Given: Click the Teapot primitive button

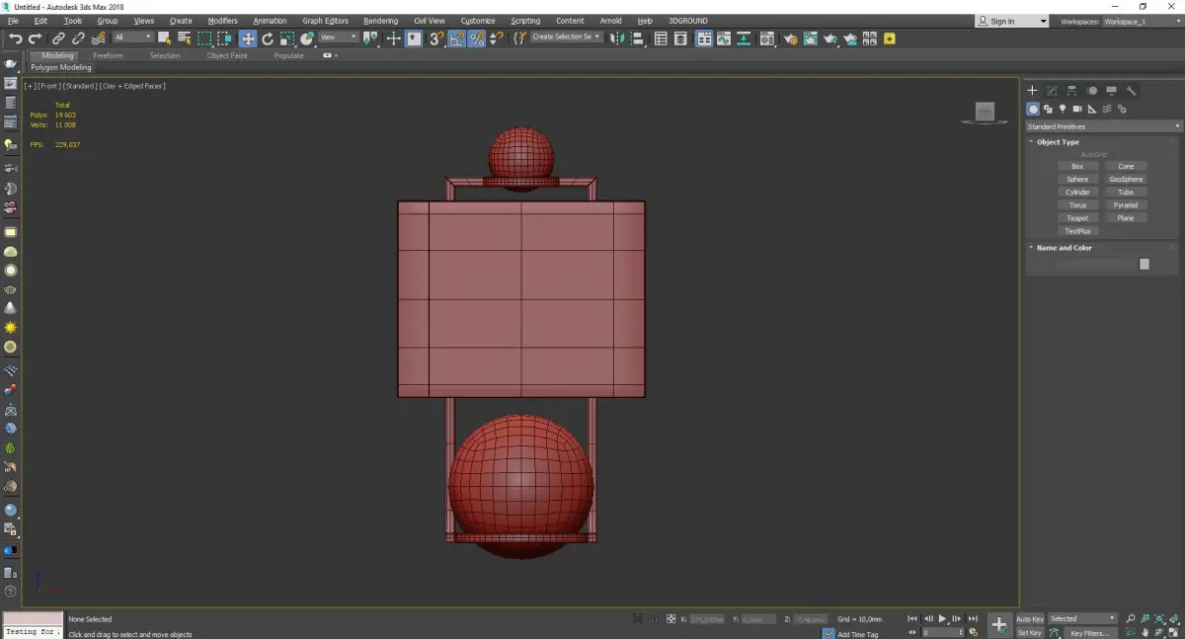Looking at the screenshot, I should point(1077,218).
